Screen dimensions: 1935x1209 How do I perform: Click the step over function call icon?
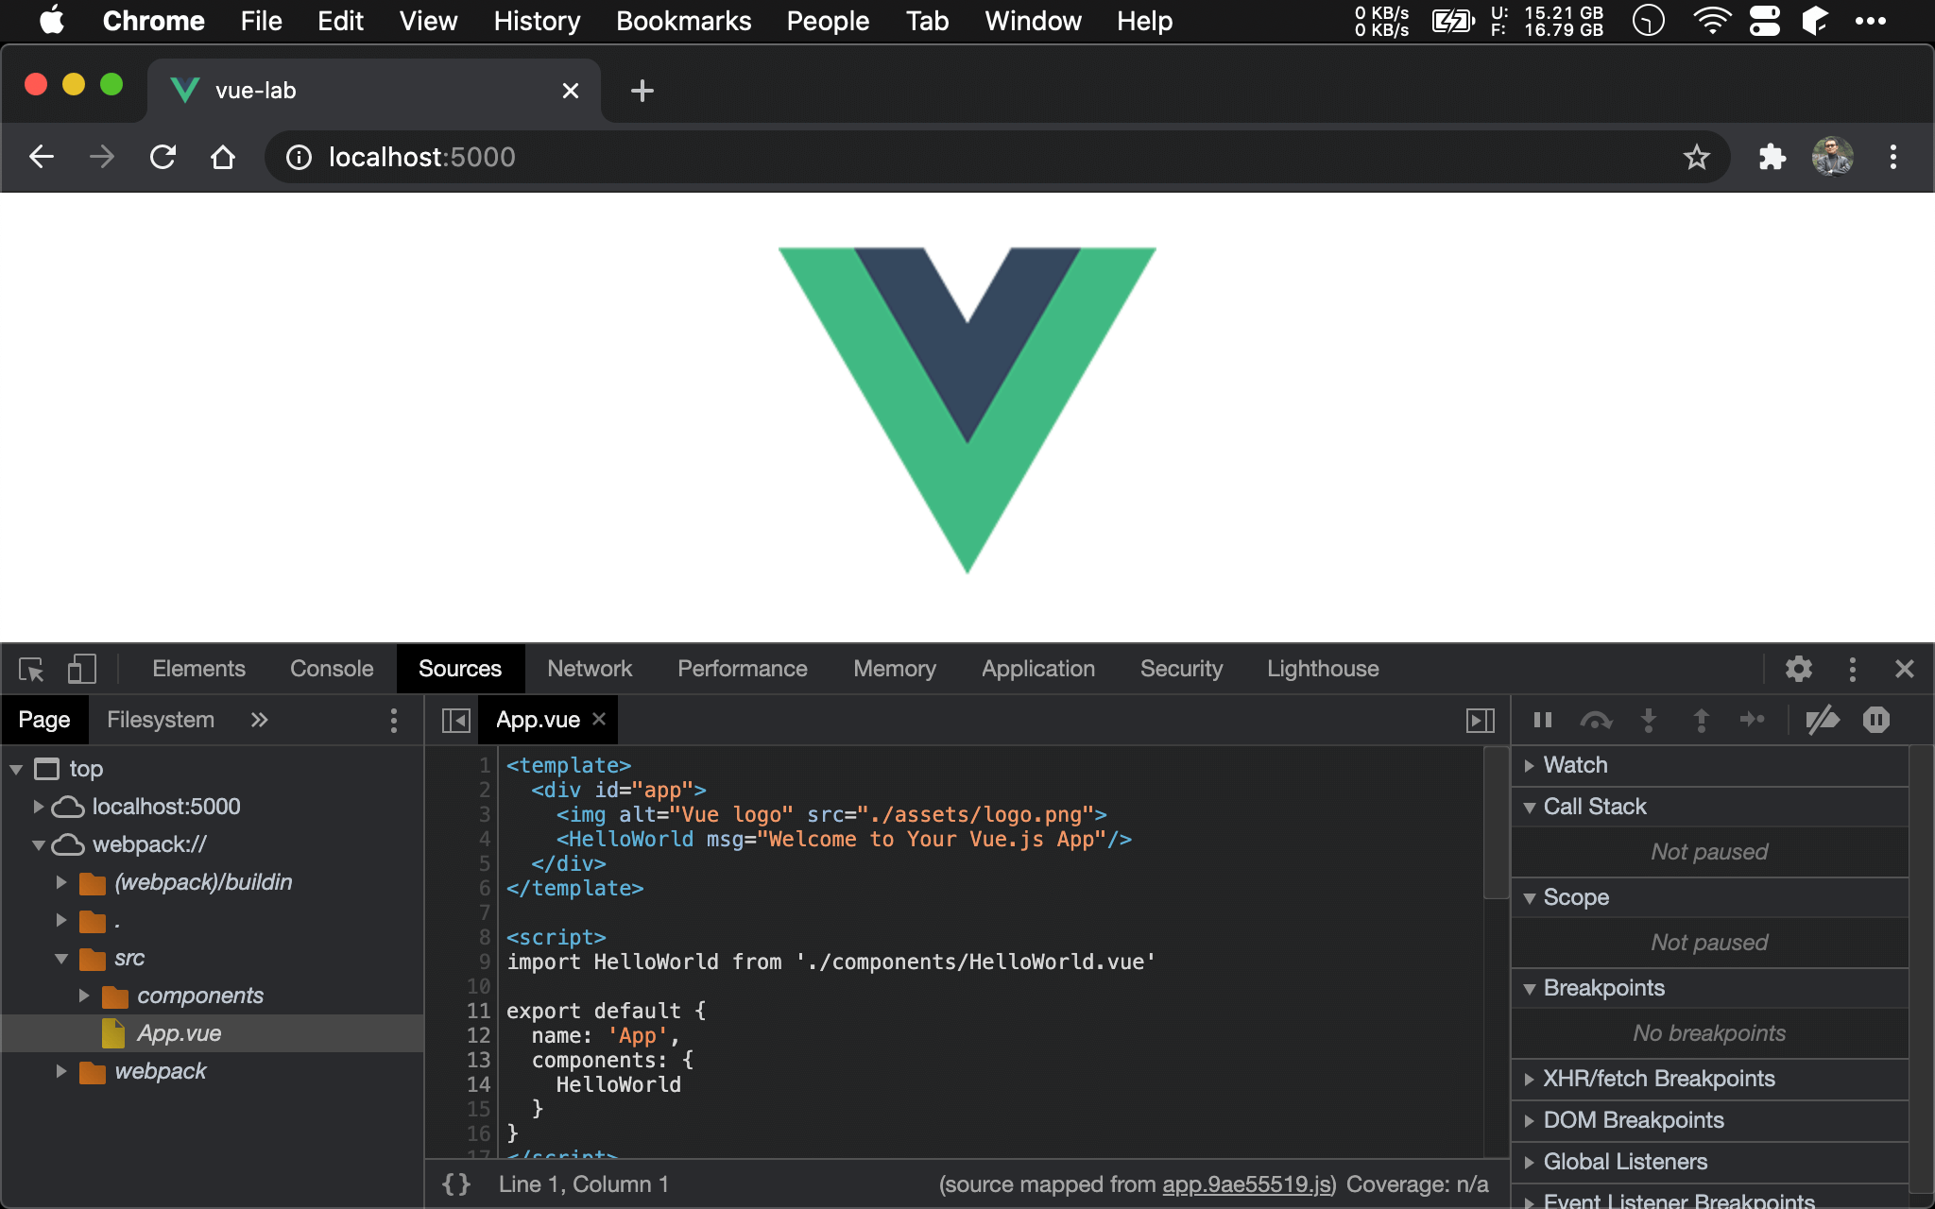coord(1596,720)
